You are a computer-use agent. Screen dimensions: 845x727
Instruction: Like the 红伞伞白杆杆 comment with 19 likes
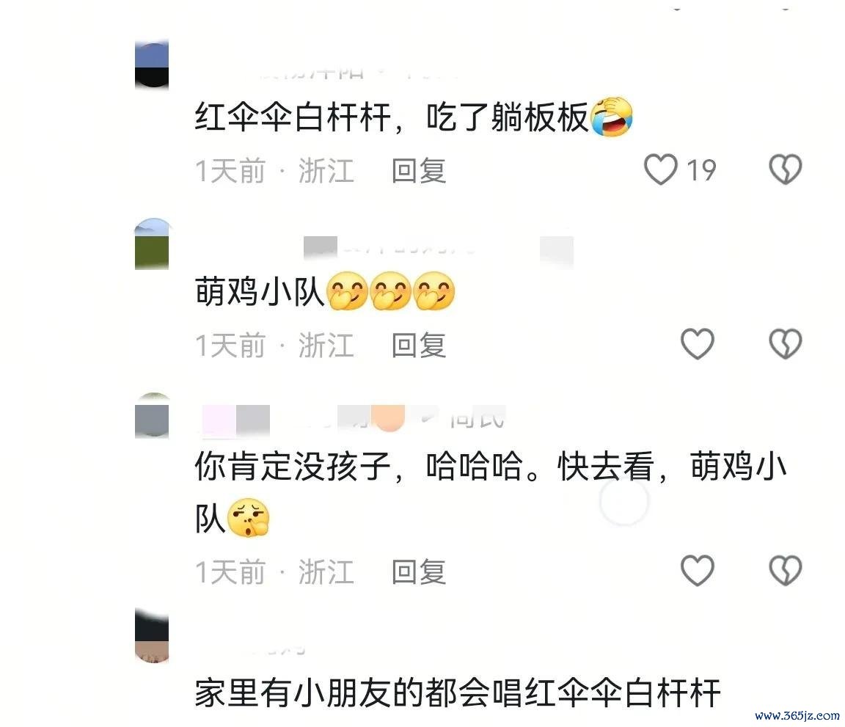(661, 169)
